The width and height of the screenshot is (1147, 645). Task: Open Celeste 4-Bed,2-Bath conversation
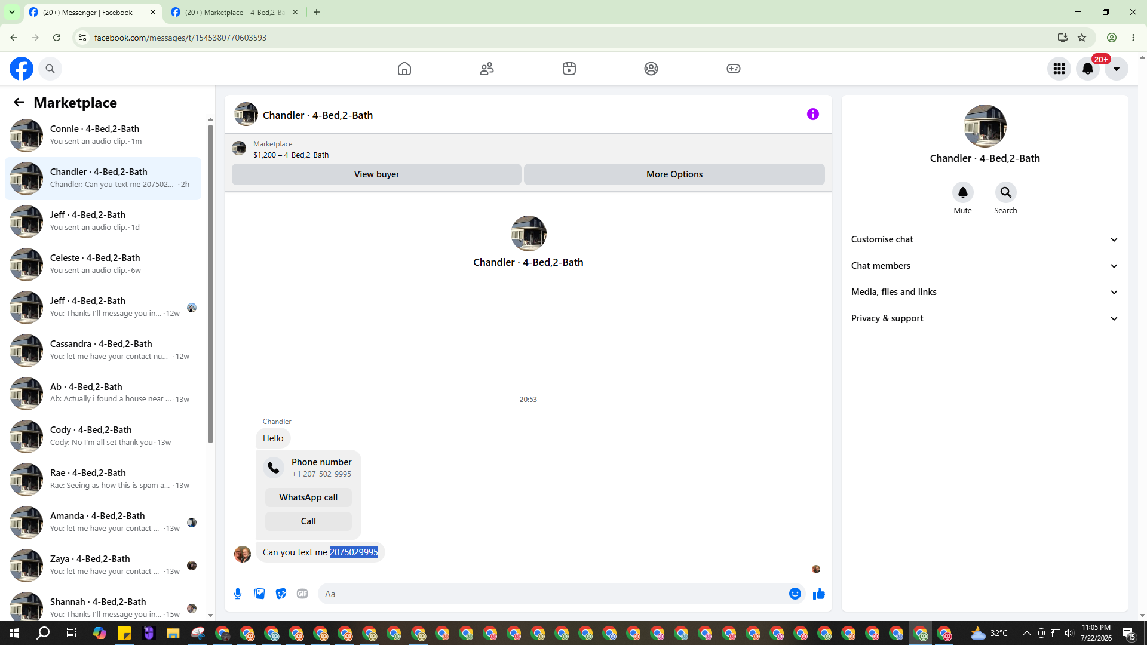[x=103, y=264]
